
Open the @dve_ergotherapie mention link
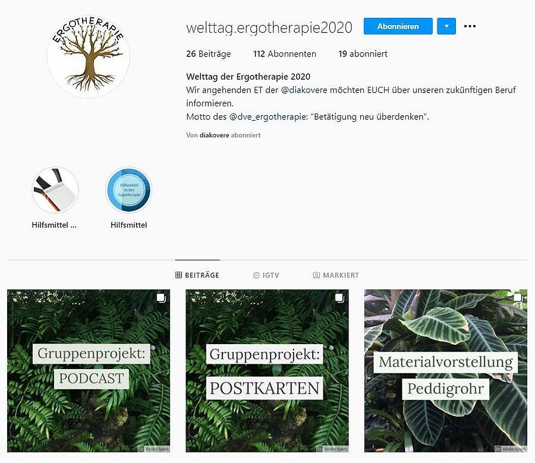[267, 116]
